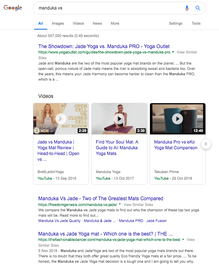219x266 pixels.
Task: Play the Find Your Soul Mat video
Action: click(x=119, y=119)
